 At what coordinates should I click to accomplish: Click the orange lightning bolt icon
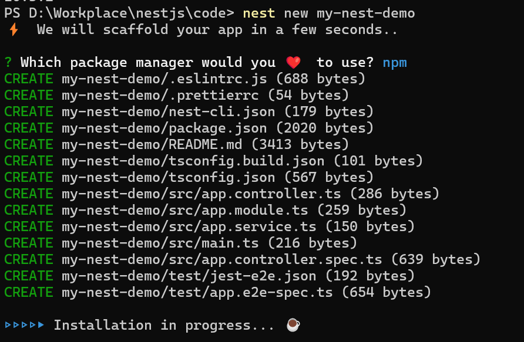point(14,29)
